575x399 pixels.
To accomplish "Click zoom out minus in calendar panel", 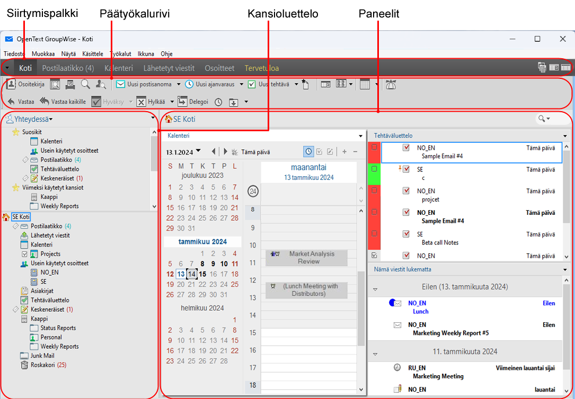I will (355, 151).
